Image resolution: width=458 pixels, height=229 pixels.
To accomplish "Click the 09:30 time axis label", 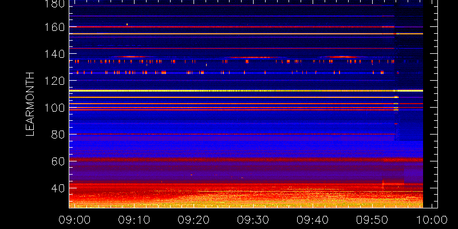I will [x=253, y=220].
